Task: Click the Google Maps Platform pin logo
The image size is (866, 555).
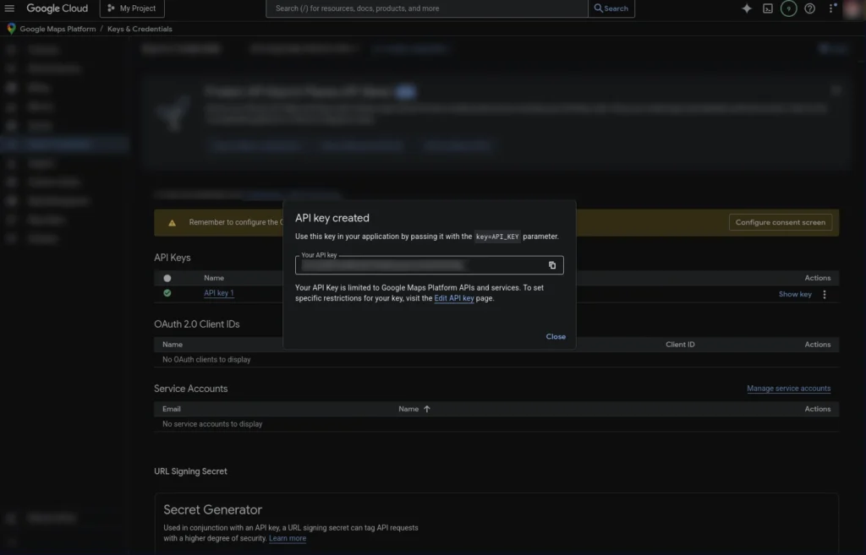Action: (11, 29)
